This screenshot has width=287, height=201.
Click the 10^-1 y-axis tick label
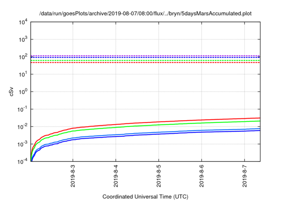(x=22, y=109)
